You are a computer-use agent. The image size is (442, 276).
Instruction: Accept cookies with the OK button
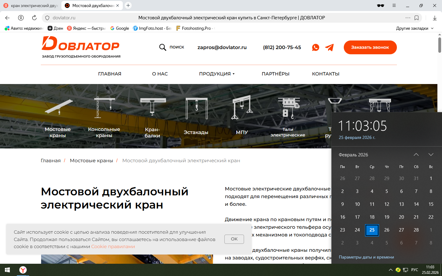coord(234,239)
